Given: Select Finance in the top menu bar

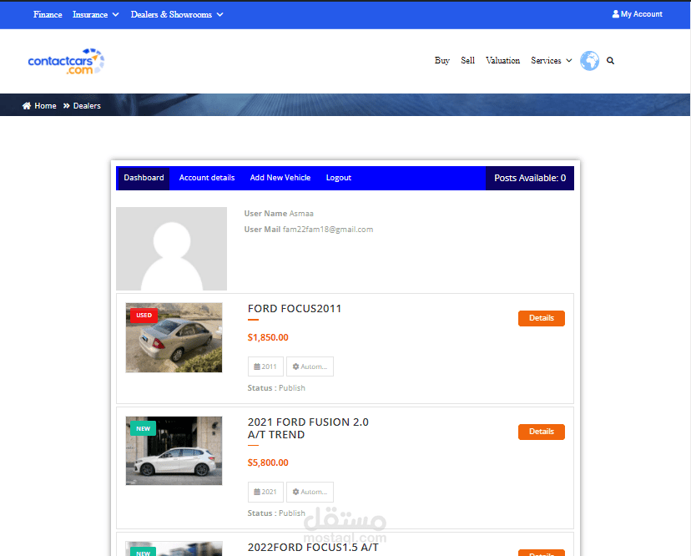Looking at the screenshot, I should (48, 14).
